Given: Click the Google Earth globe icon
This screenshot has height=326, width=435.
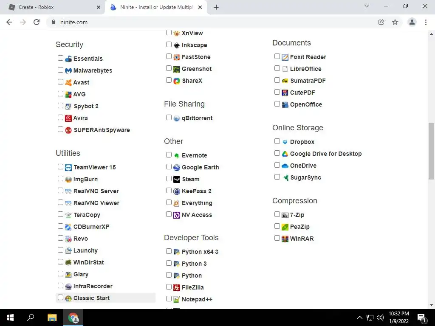Looking at the screenshot, I should 177,168.
